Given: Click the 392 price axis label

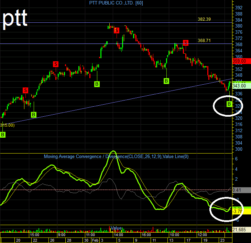Looking at the screenshot, I should [x=239, y=8].
